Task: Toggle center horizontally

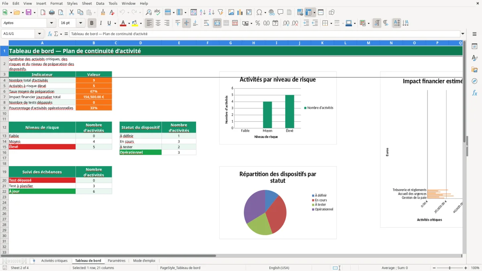Action: 158,23
